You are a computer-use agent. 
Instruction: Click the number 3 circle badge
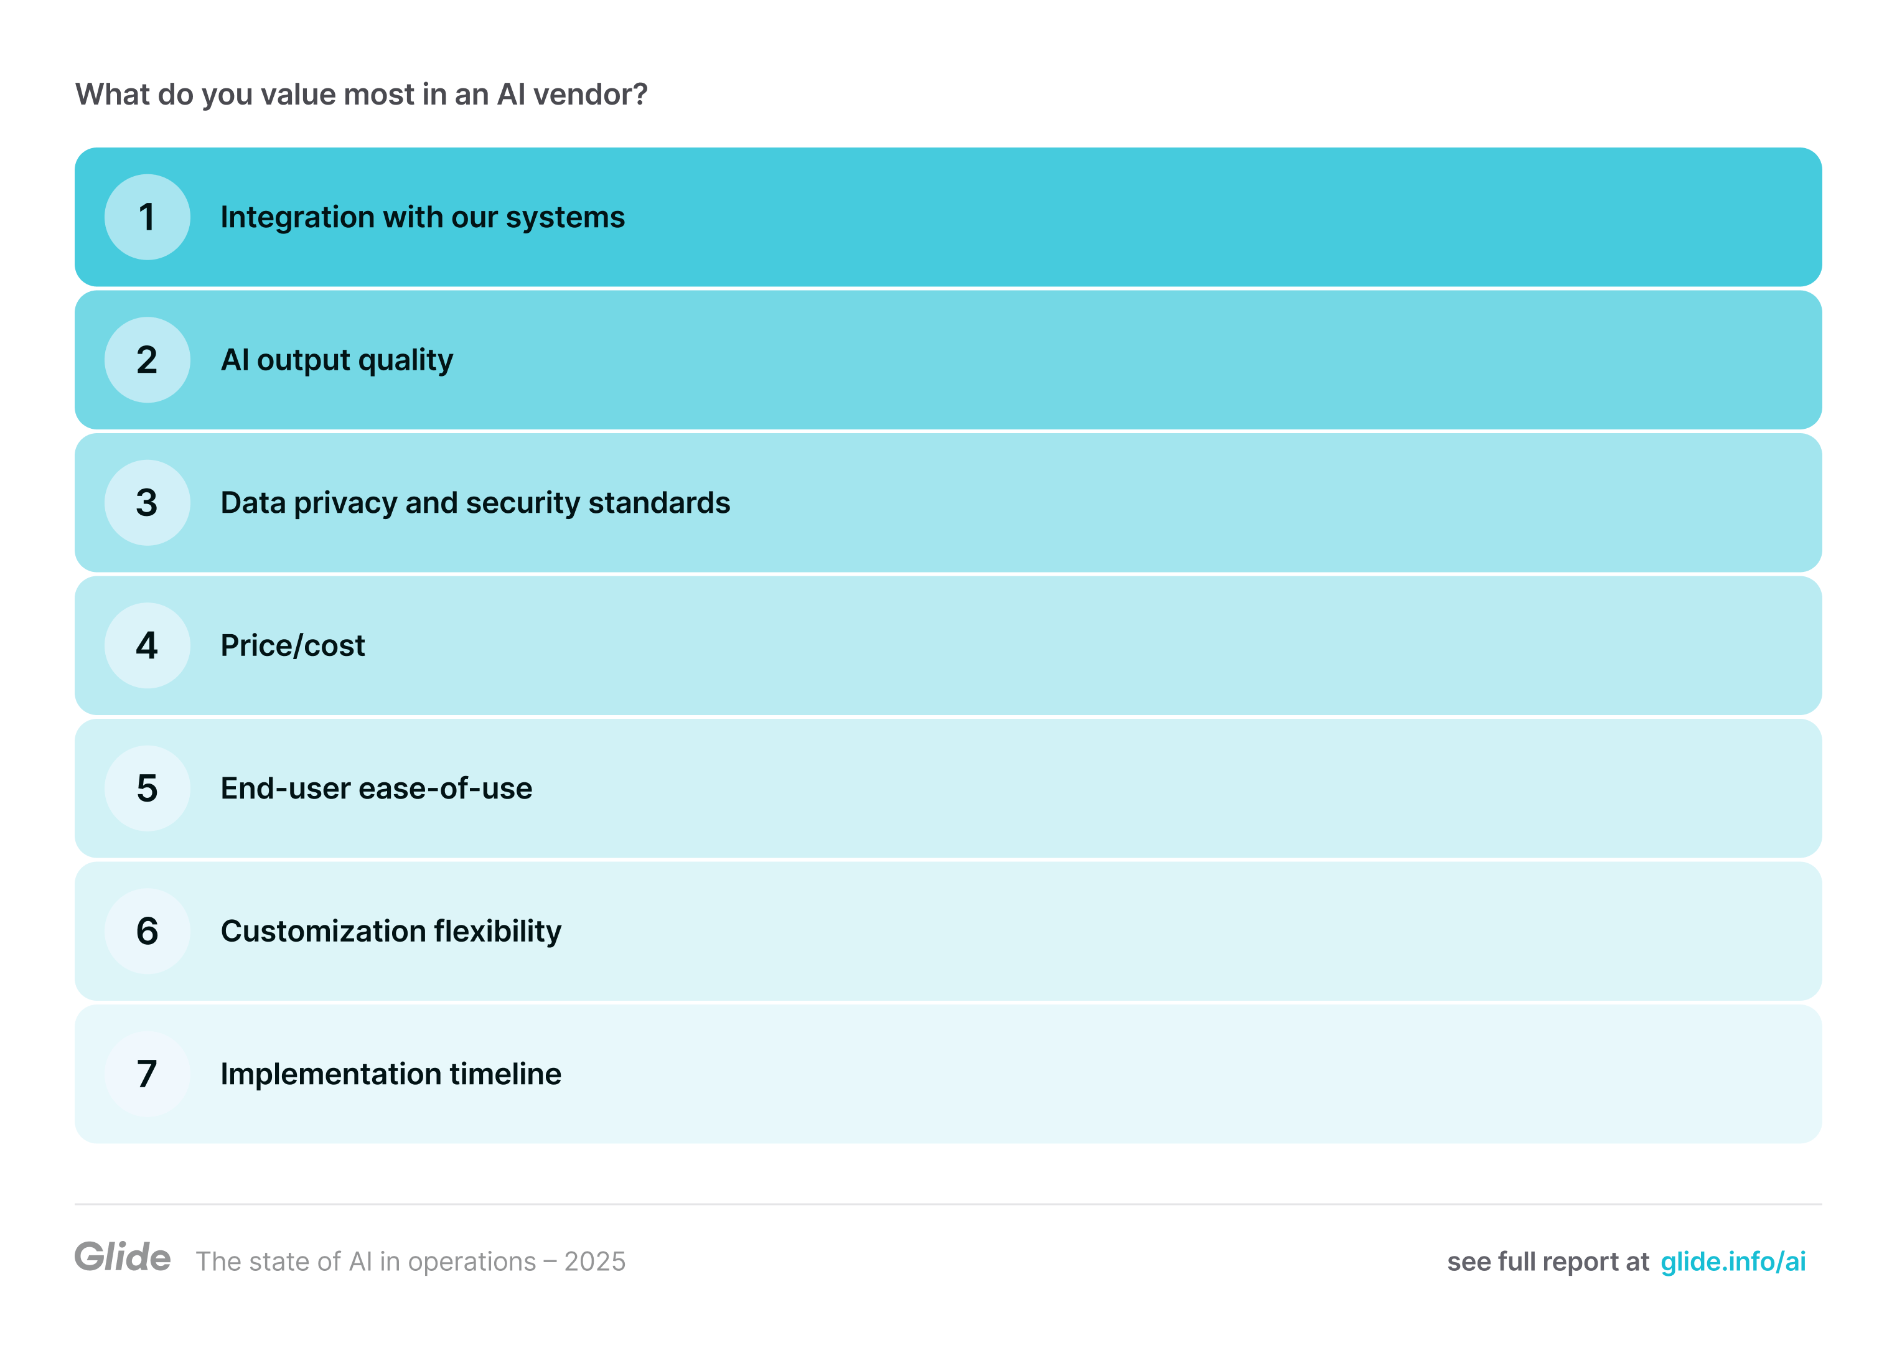tap(147, 503)
